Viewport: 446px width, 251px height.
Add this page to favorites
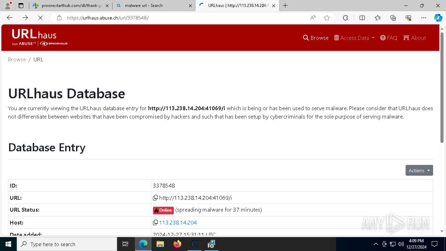pos(327,18)
